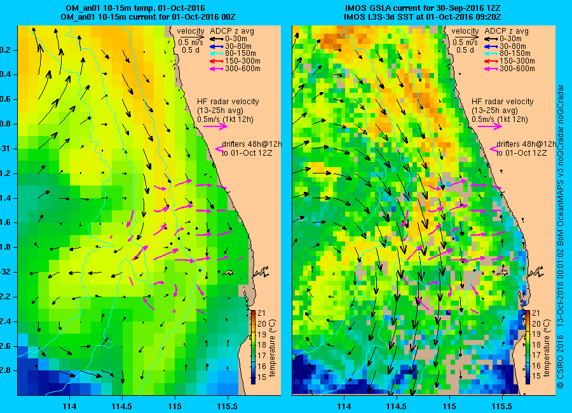The height and width of the screenshot is (413, 572).
Task: Click longitude label 115 under right map
Action: [449, 406]
